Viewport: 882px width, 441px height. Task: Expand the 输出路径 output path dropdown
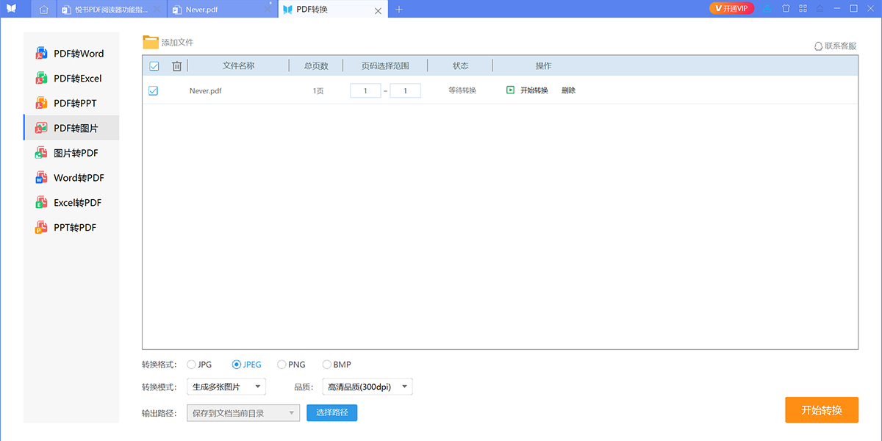pos(243,413)
